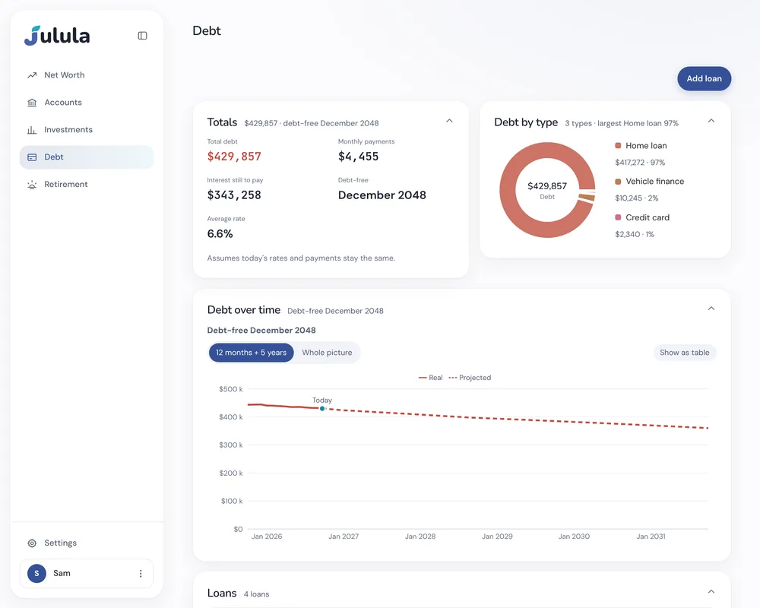The width and height of the screenshot is (760, 608).
Task: Click Sam's avatar circle
Action: tap(36, 573)
